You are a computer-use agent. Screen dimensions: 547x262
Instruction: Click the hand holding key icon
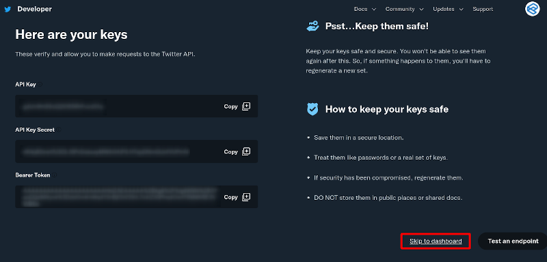[312, 26]
